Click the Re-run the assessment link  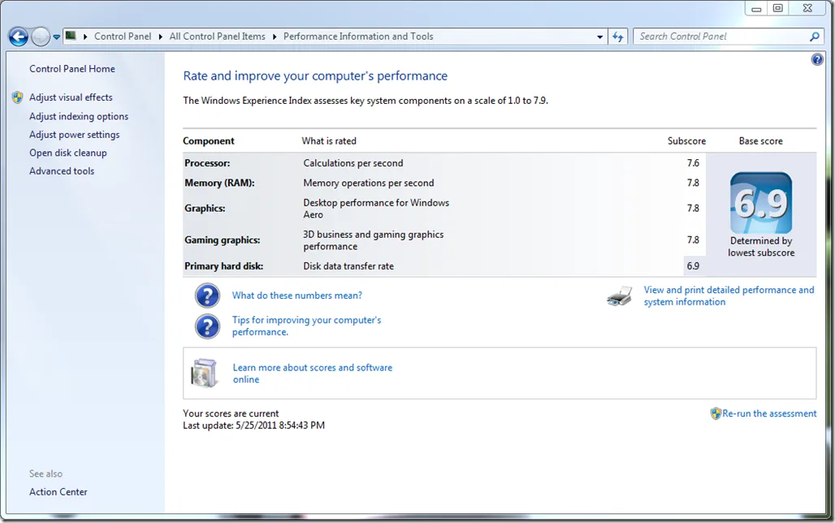[768, 413]
